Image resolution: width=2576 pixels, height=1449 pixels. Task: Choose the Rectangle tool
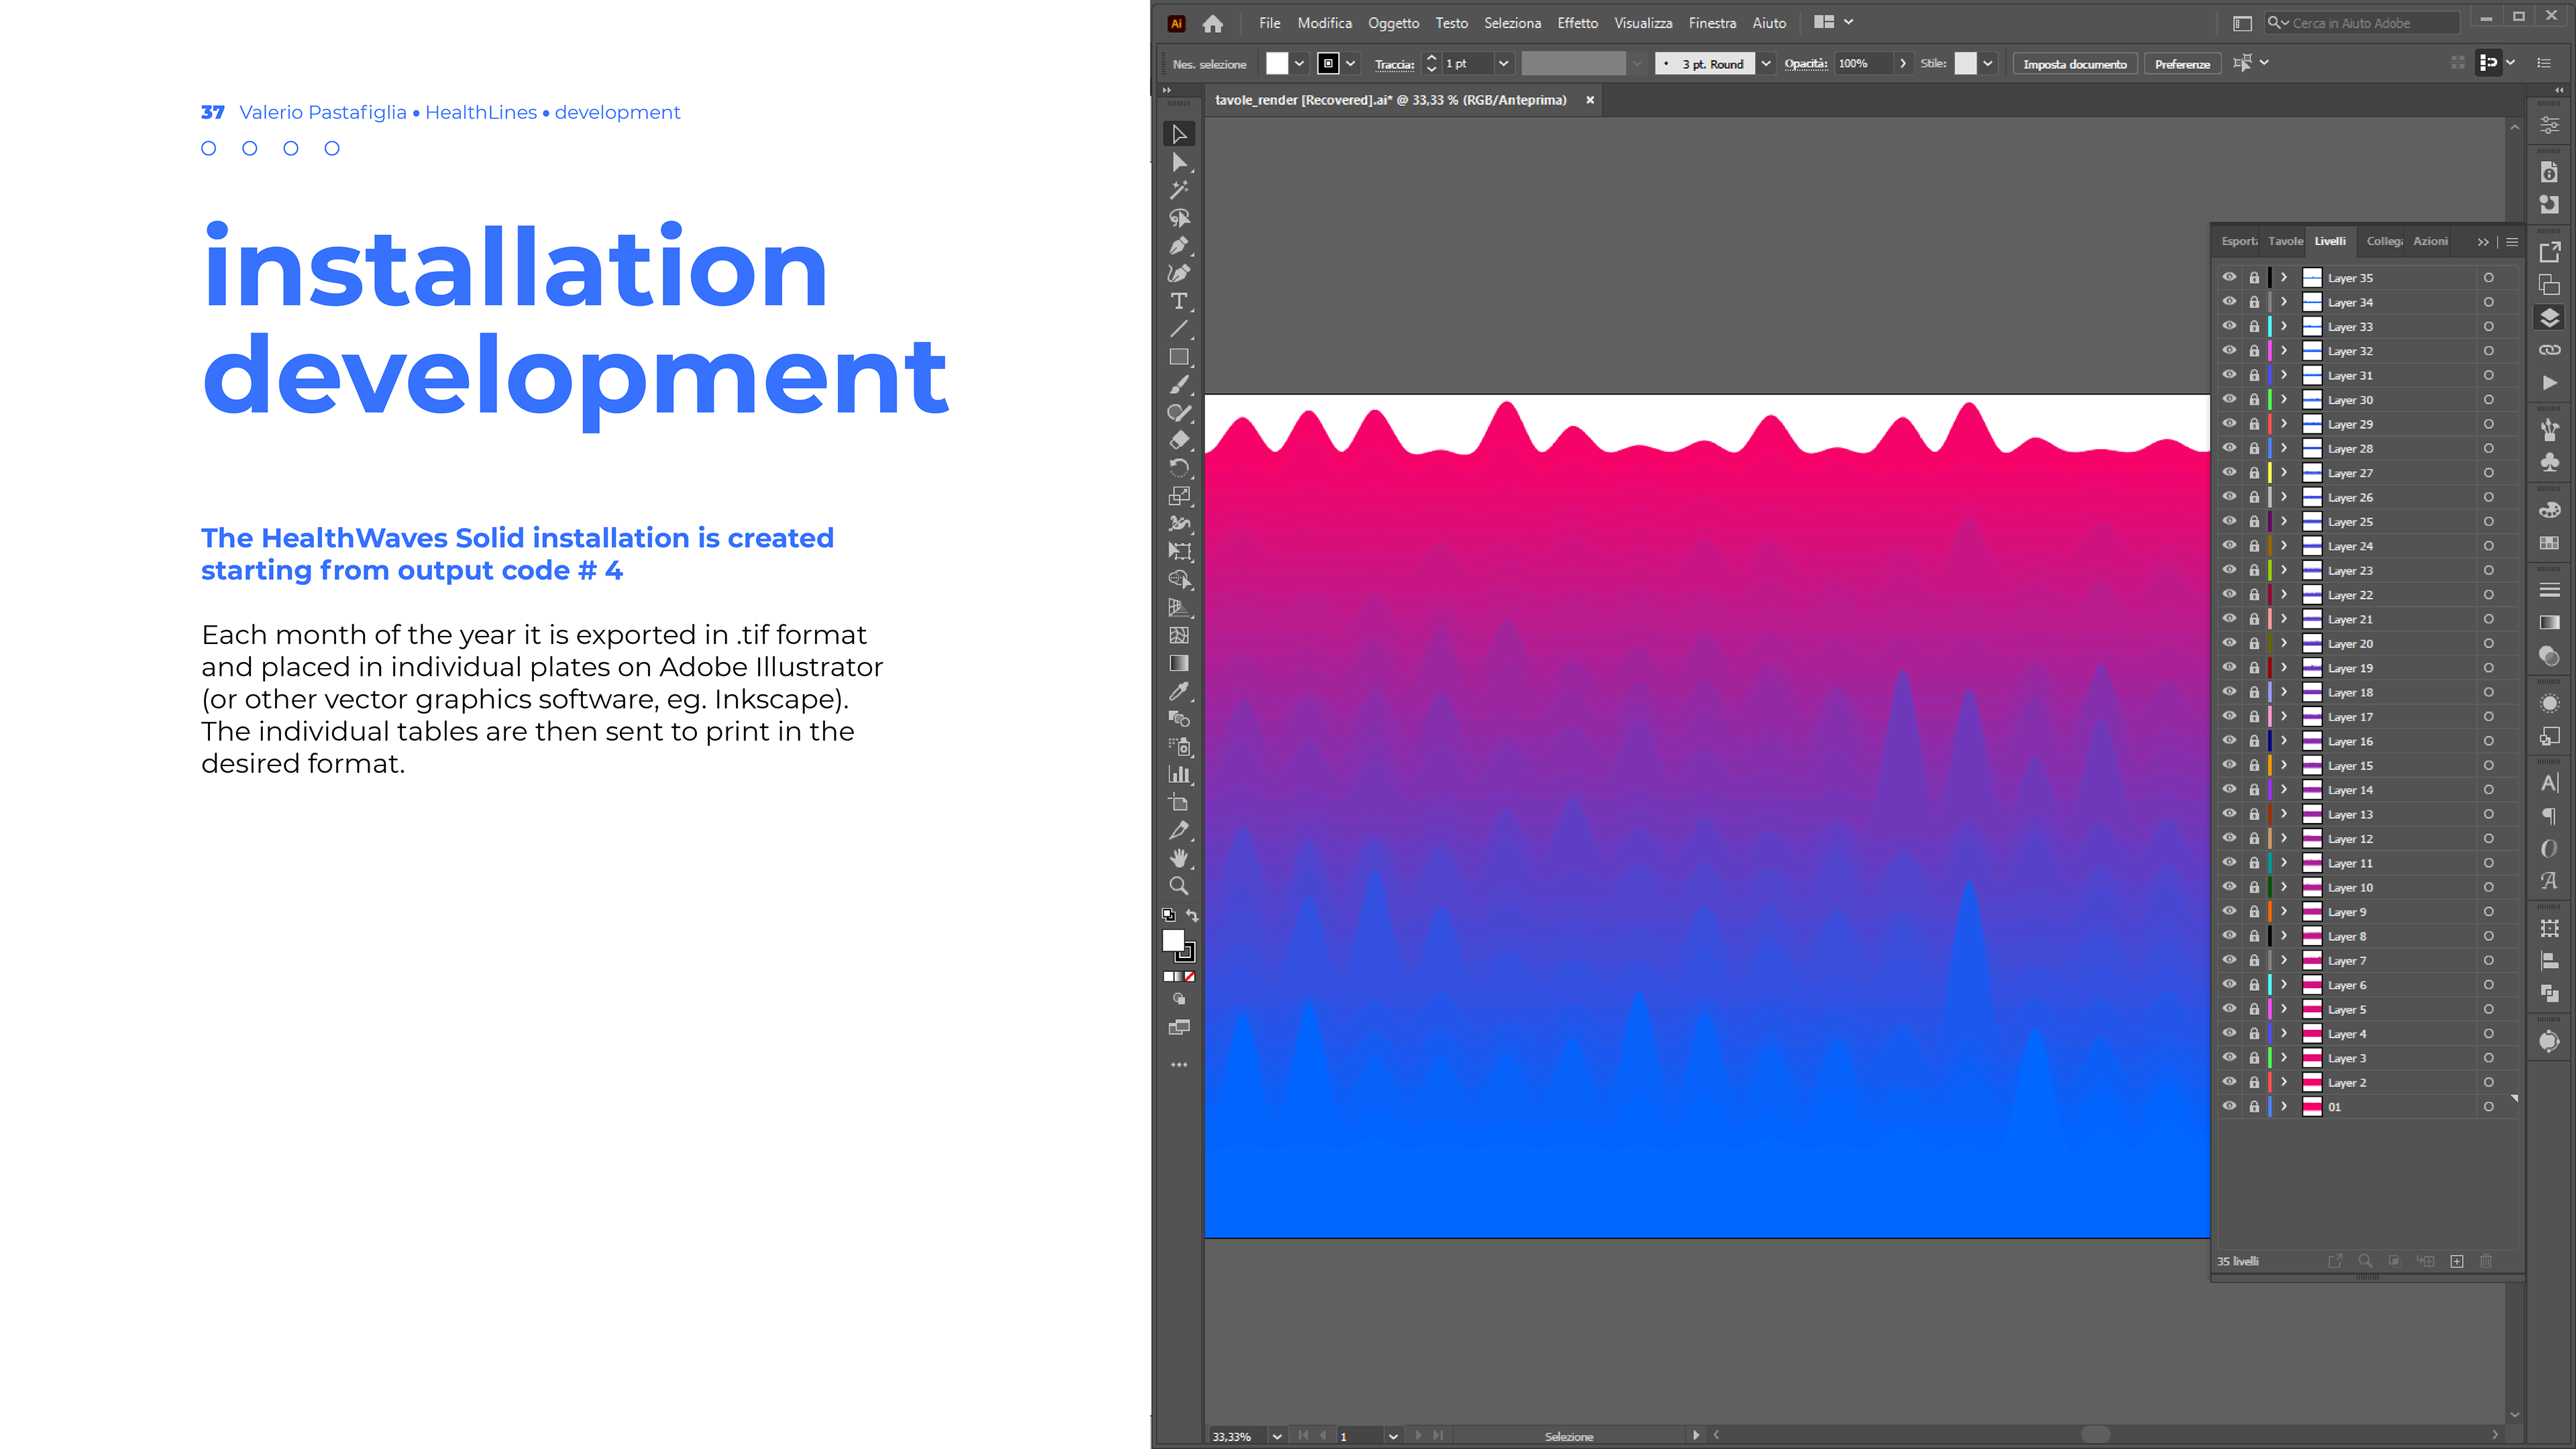pyautogui.click(x=1179, y=357)
